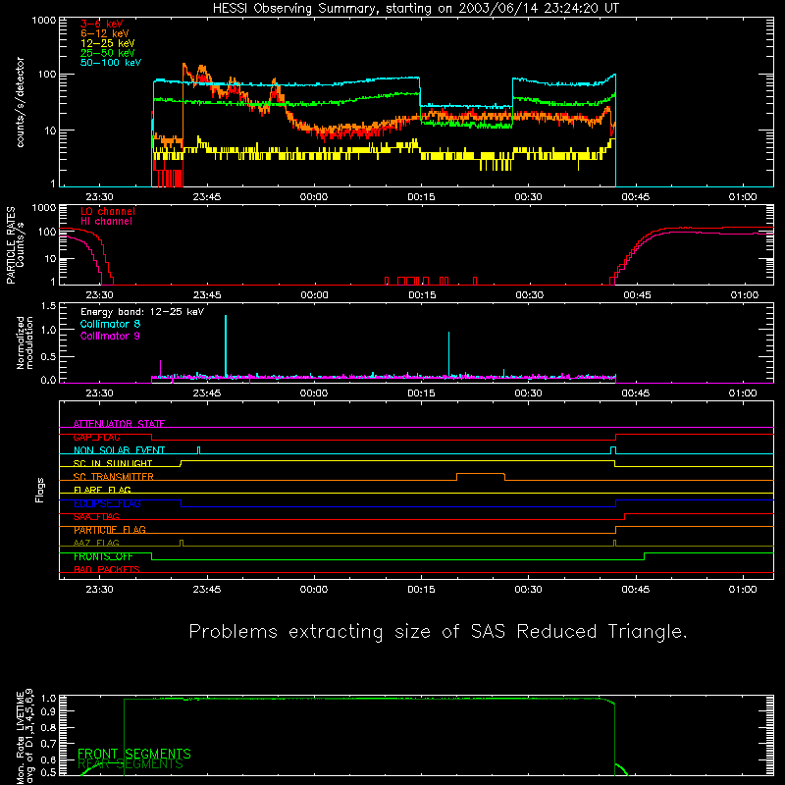Select the Collimator 8 legend entry
This screenshot has height=785, width=785.
coord(110,324)
